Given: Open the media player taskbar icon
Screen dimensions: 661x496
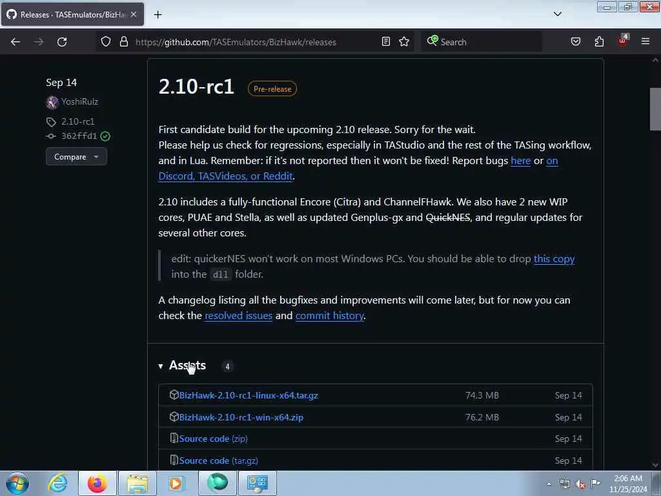Looking at the screenshot, I should tap(176, 483).
